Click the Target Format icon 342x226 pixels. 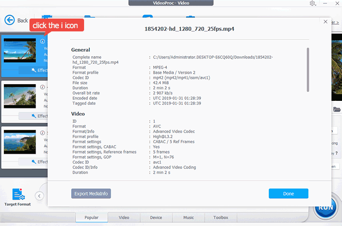[19, 194]
